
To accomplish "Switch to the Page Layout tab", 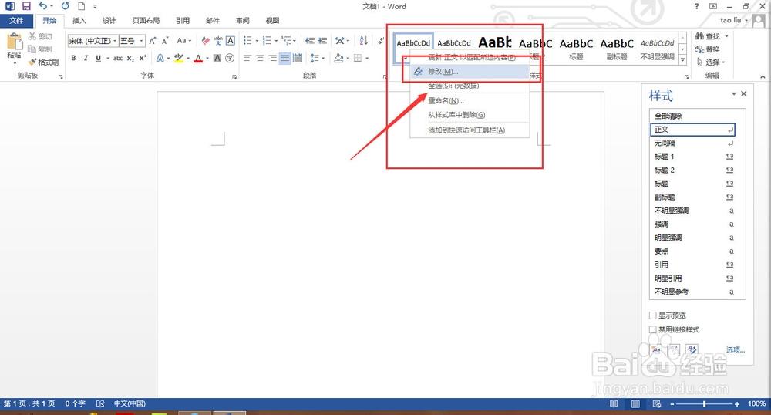I will pos(146,21).
